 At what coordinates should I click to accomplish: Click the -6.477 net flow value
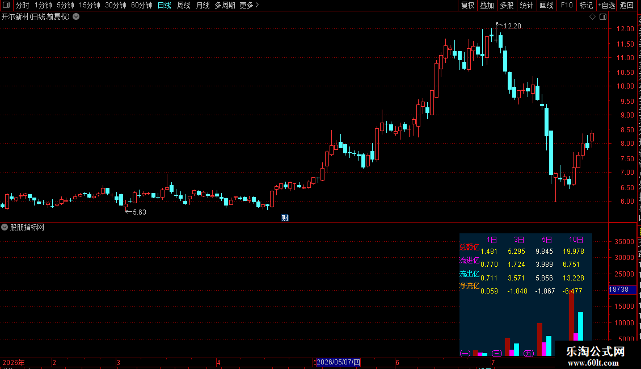point(572,291)
